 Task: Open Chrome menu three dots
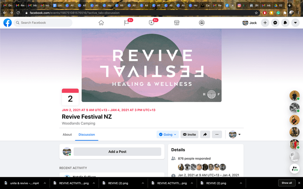tap(298, 13)
